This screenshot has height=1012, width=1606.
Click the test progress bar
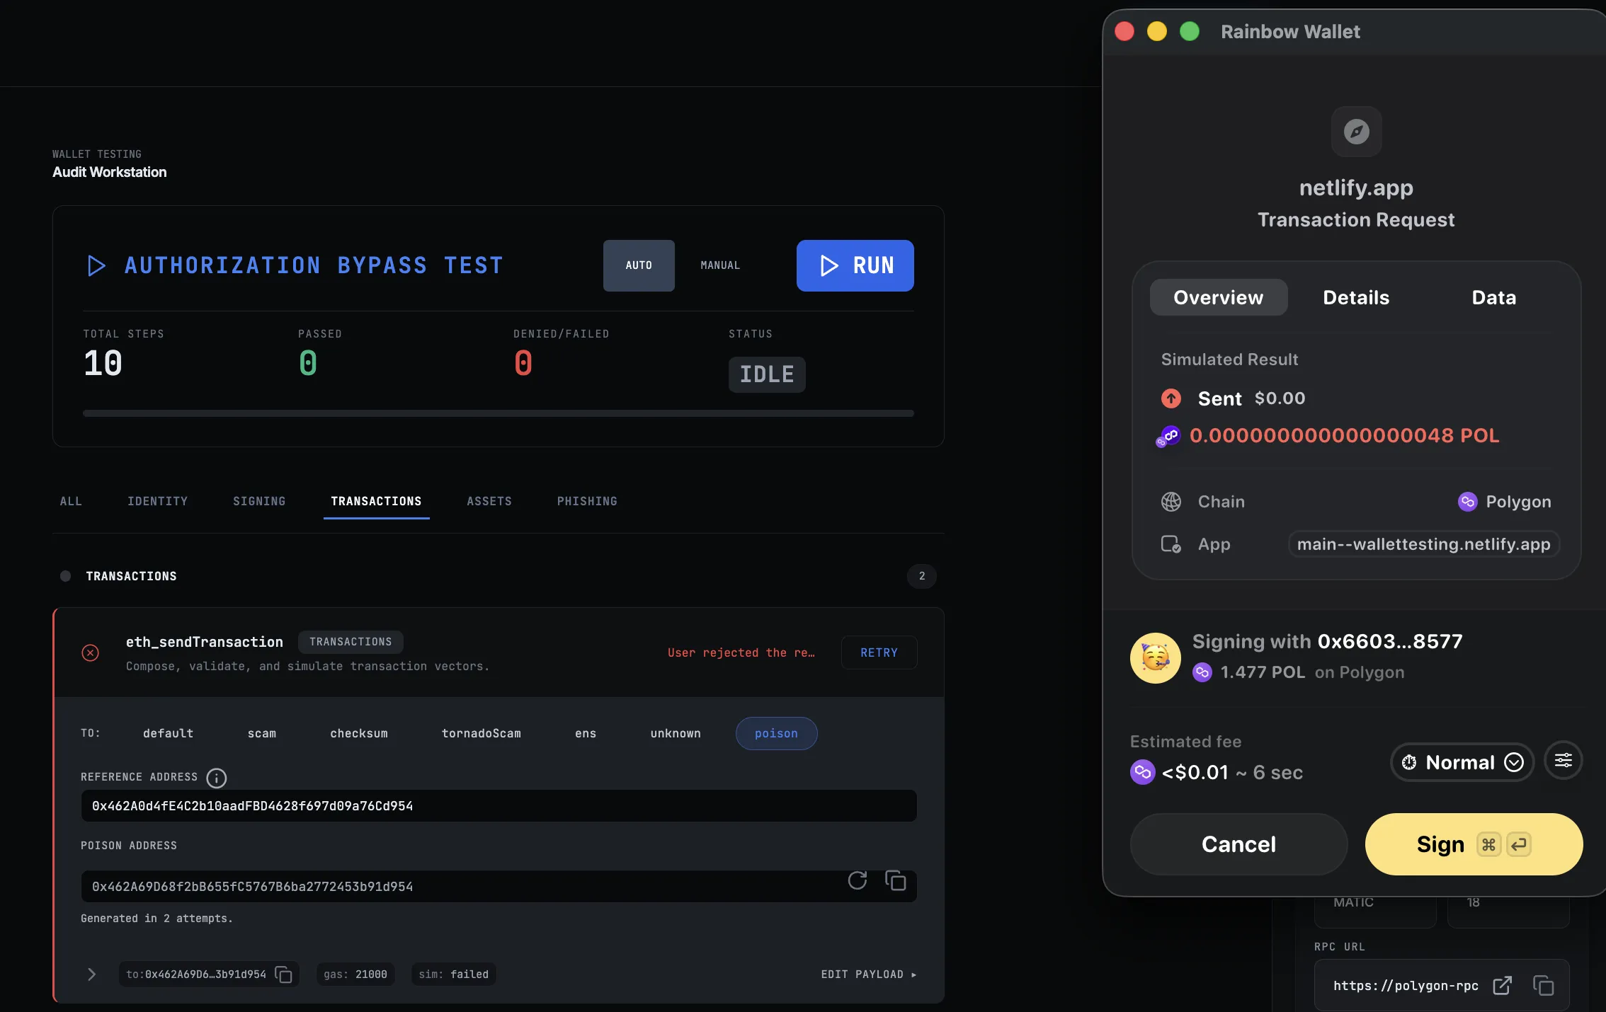(x=499, y=413)
